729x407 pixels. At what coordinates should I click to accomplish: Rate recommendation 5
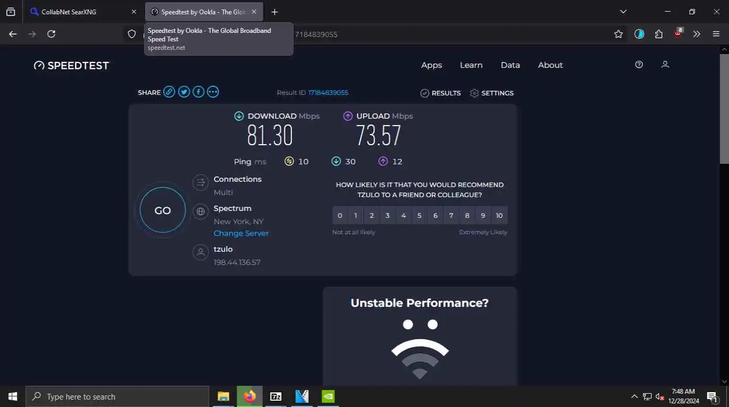click(x=420, y=216)
